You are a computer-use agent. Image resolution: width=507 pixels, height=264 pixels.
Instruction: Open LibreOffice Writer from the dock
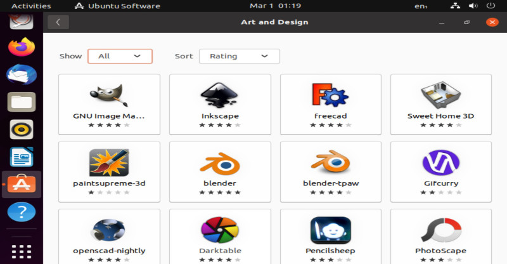pyautogui.click(x=22, y=157)
